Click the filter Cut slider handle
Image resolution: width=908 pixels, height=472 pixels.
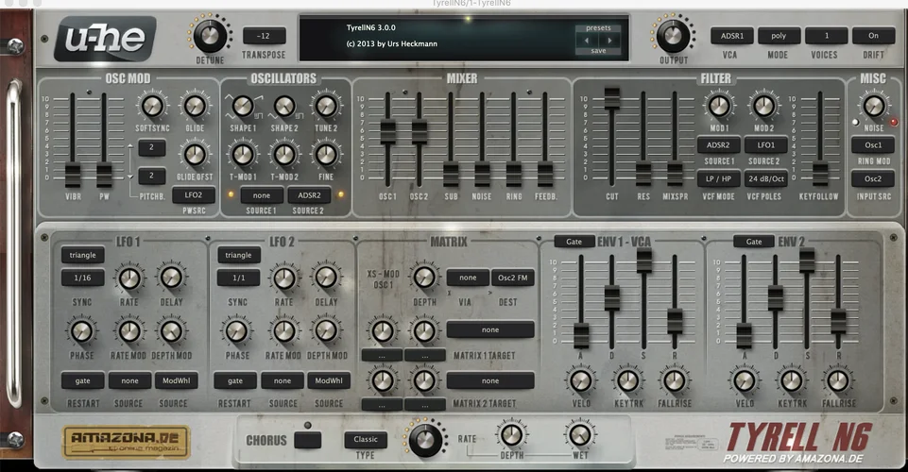pyautogui.click(x=611, y=96)
